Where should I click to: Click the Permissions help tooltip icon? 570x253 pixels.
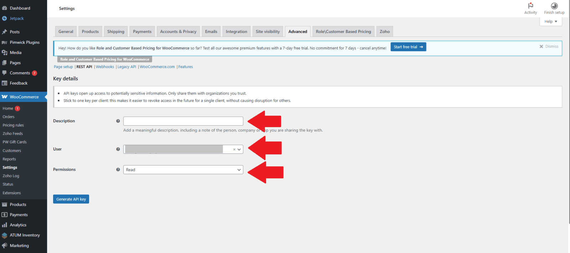coord(118,170)
